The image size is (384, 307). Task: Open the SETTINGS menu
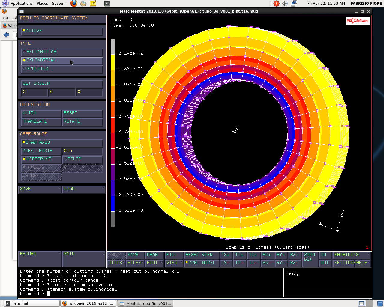[x=344, y=263]
